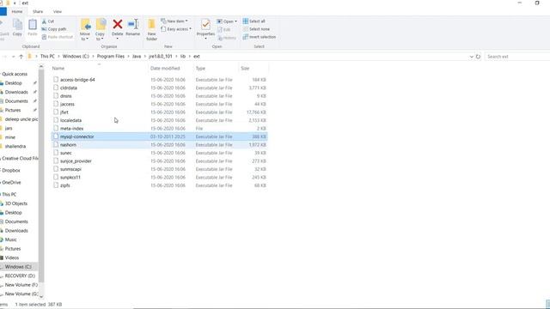Select RECOVERY (D:) drive

tap(20, 276)
